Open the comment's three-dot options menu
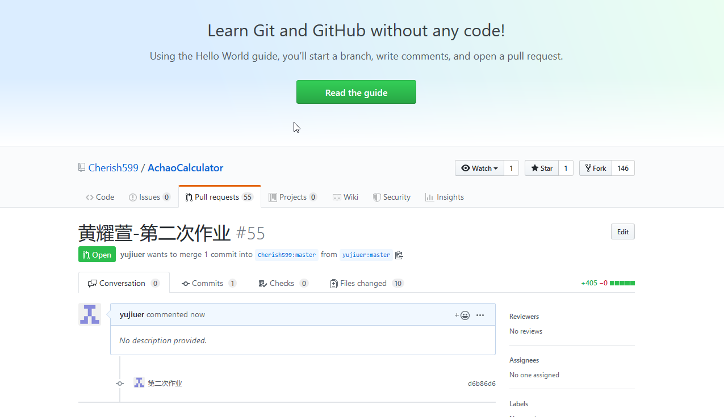Viewport: 724px width, 417px height. tap(480, 315)
